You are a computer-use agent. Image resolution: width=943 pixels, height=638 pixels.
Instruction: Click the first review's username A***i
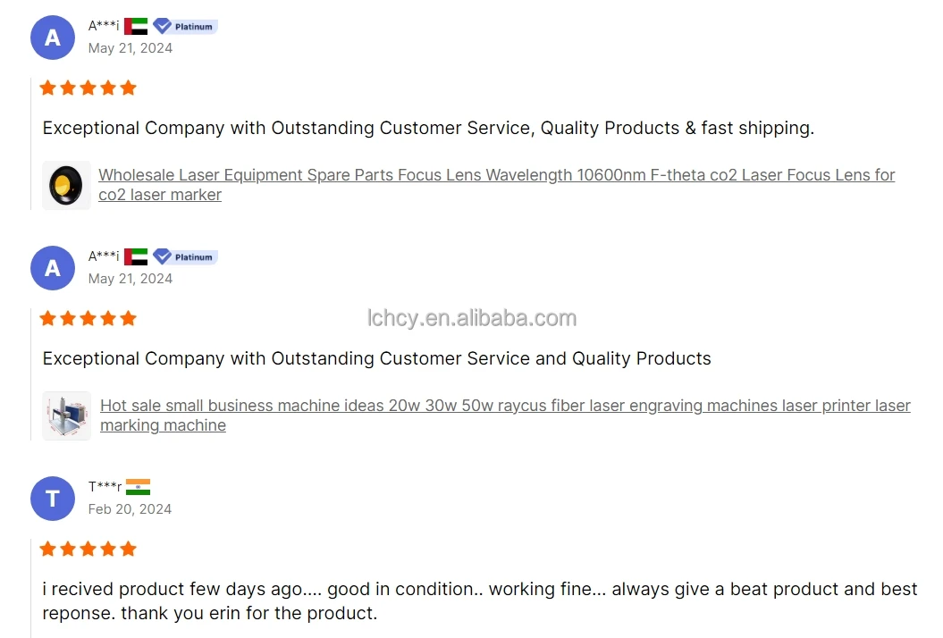[104, 26]
